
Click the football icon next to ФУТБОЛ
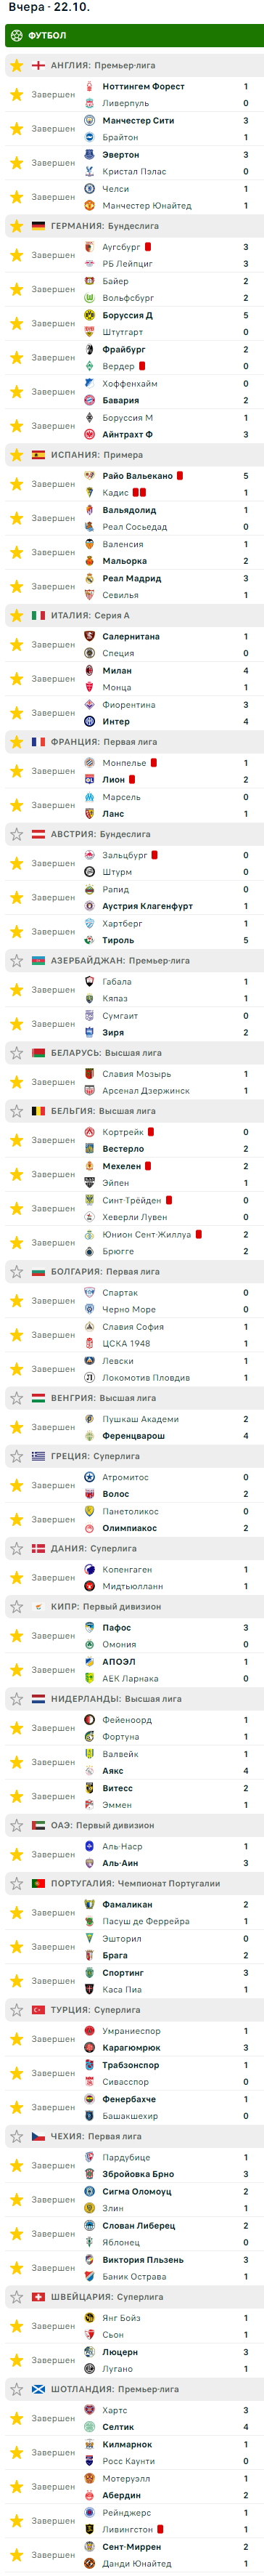click(x=16, y=35)
